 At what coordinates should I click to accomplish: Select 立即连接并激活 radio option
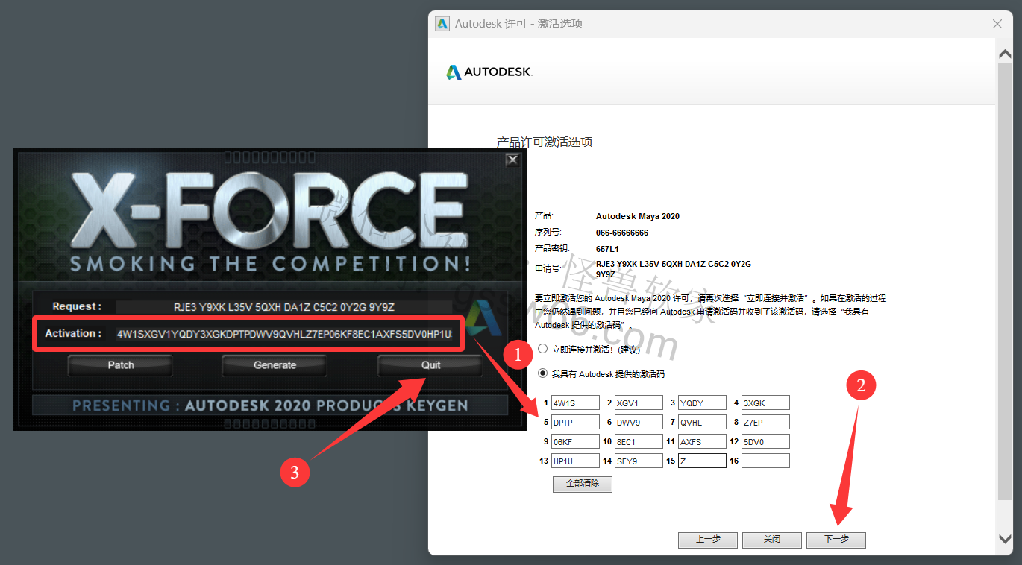[543, 349]
